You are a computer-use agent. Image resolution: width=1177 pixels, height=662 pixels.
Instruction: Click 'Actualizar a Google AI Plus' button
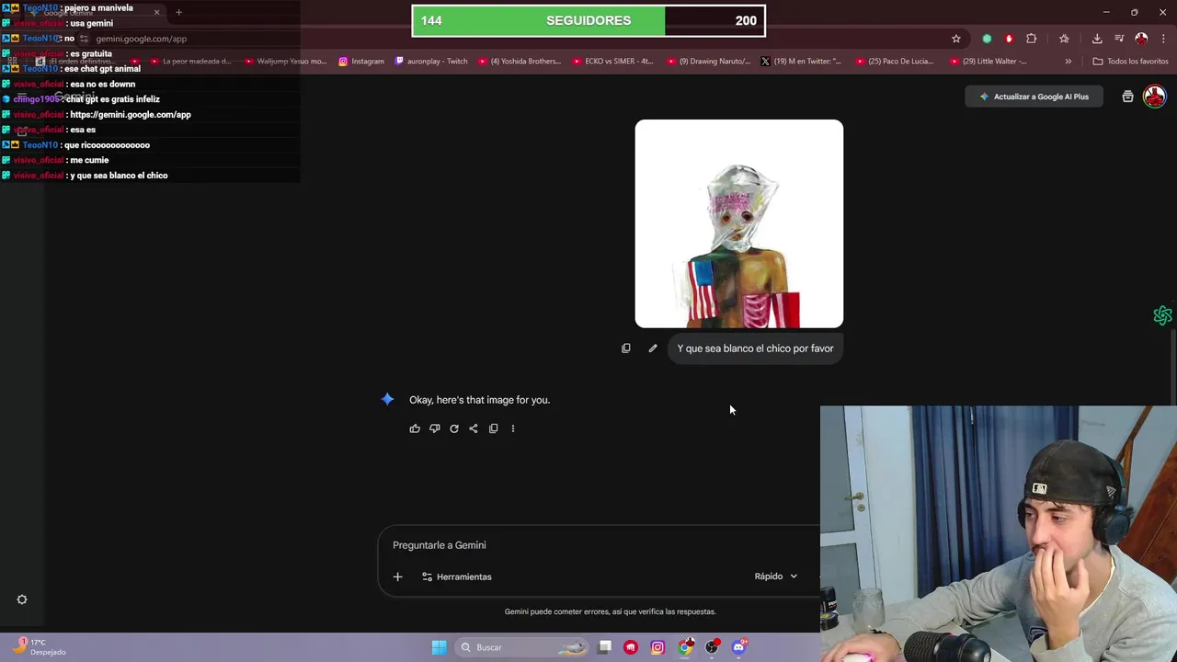coord(1034,97)
